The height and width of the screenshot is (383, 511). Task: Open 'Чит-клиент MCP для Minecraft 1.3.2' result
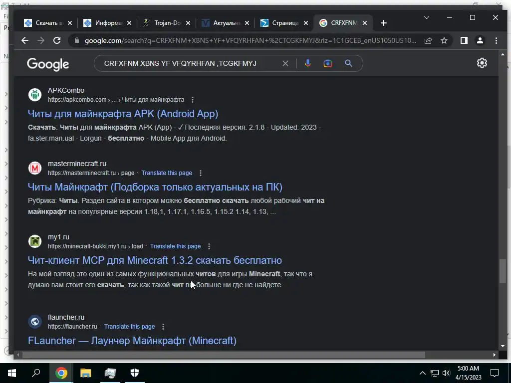155,260
